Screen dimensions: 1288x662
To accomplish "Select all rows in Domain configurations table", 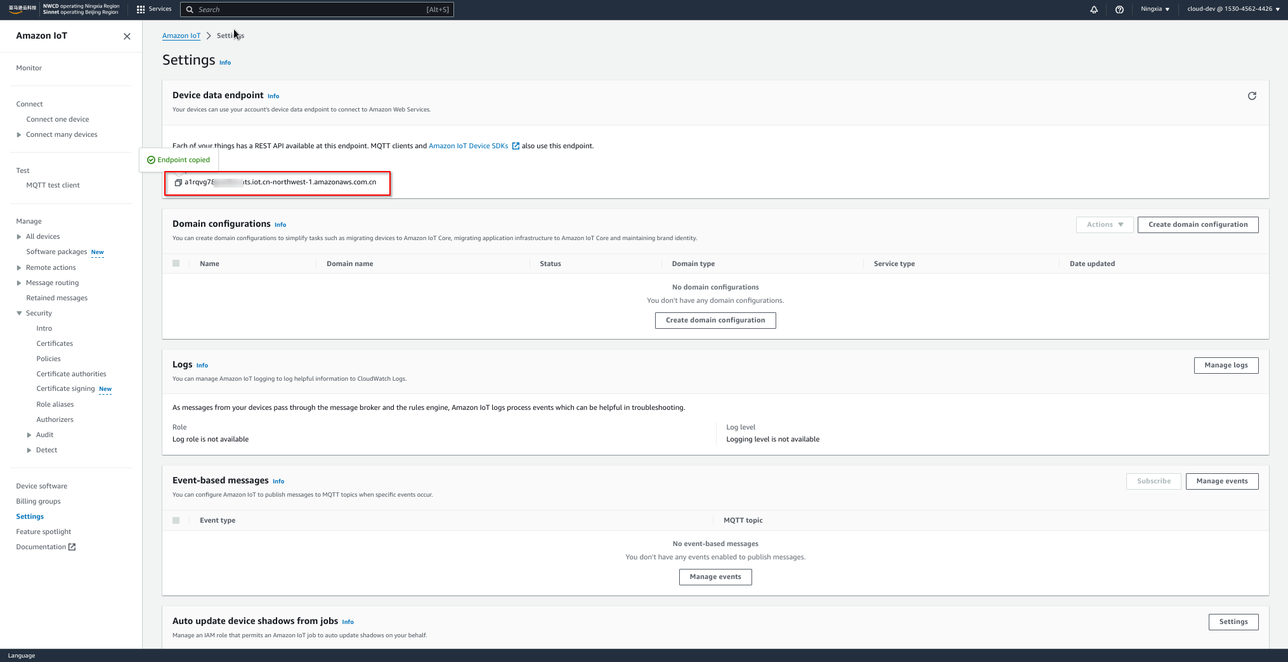I will 176,264.
